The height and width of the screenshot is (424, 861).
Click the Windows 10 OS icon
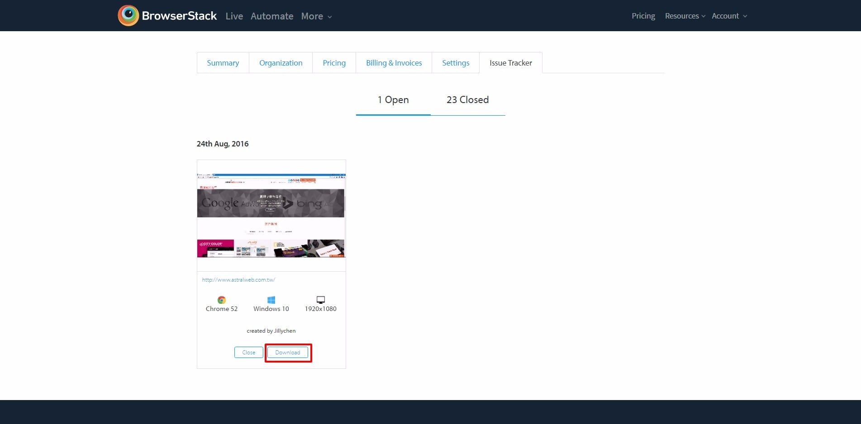click(x=271, y=300)
